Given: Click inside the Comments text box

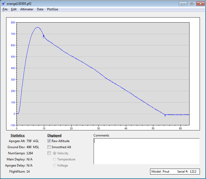Looking at the screenshot, I should click(x=146, y=151).
